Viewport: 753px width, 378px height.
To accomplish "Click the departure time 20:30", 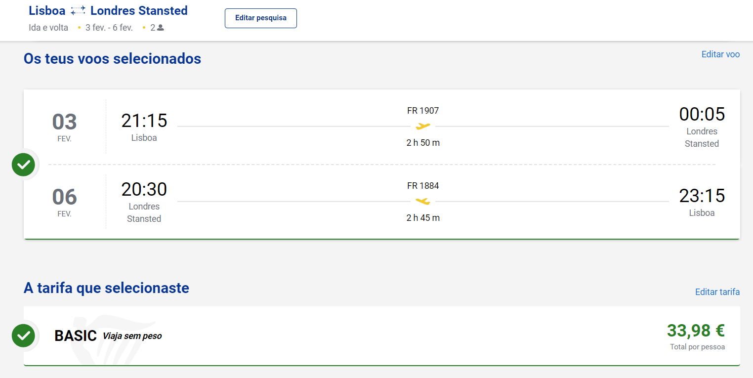I will (144, 189).
